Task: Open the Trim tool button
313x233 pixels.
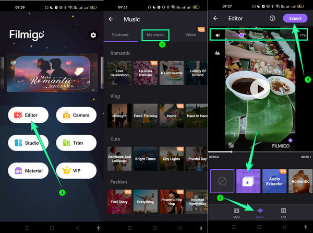Action: pyautogui.click(x=76, y=143)
